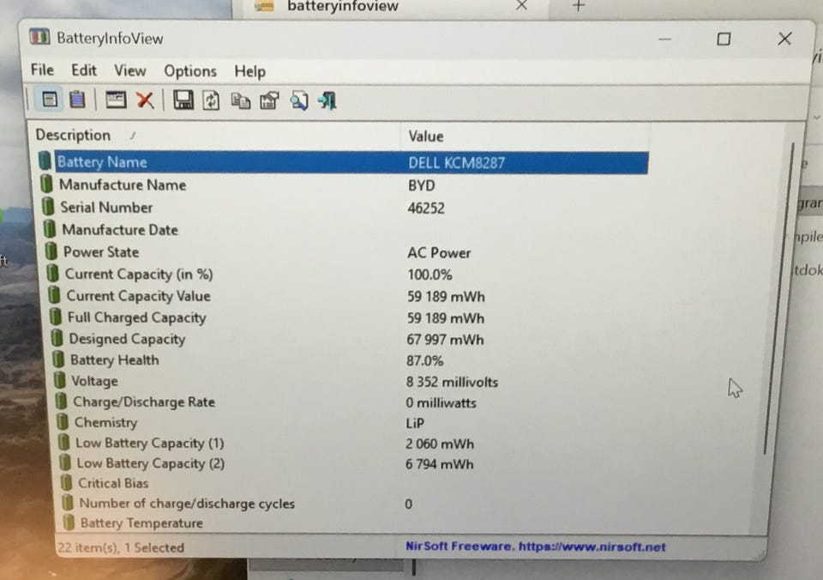Viewport: 823px width, 580px height.
Task: Refresh battery data with the refresh icon
Action: (211, 100)
